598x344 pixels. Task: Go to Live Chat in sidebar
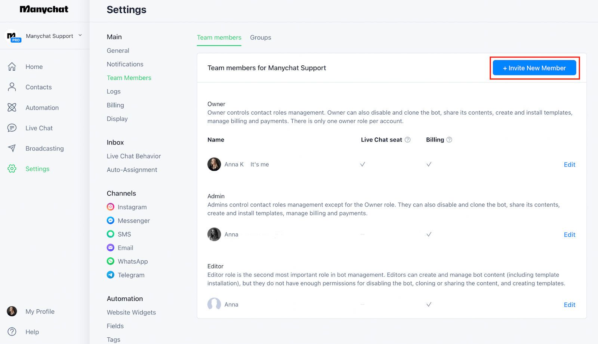pos(39,128)
